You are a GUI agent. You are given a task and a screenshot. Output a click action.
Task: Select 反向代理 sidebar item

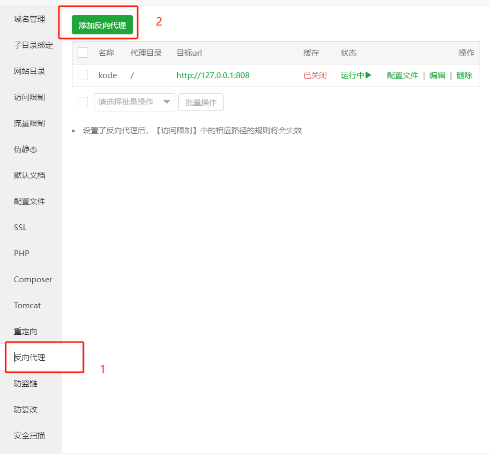(29, 358)
